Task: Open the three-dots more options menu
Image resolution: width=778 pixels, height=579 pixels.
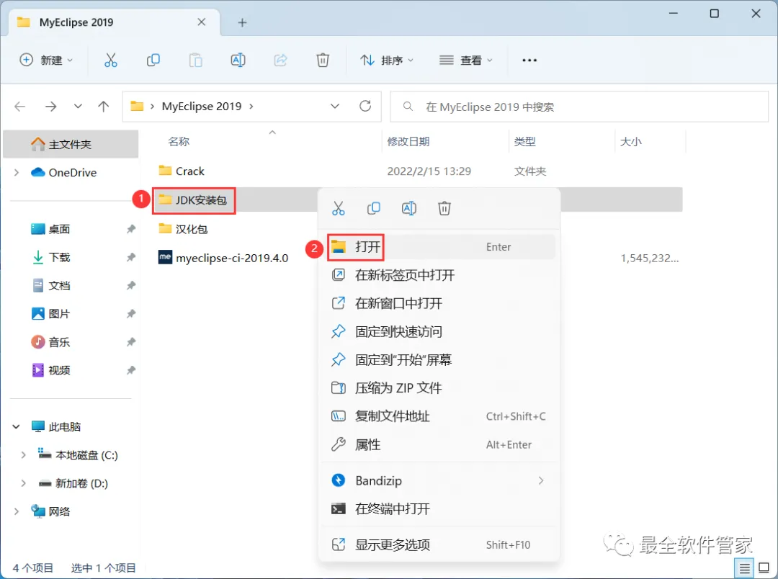Action: click(529, 60)
